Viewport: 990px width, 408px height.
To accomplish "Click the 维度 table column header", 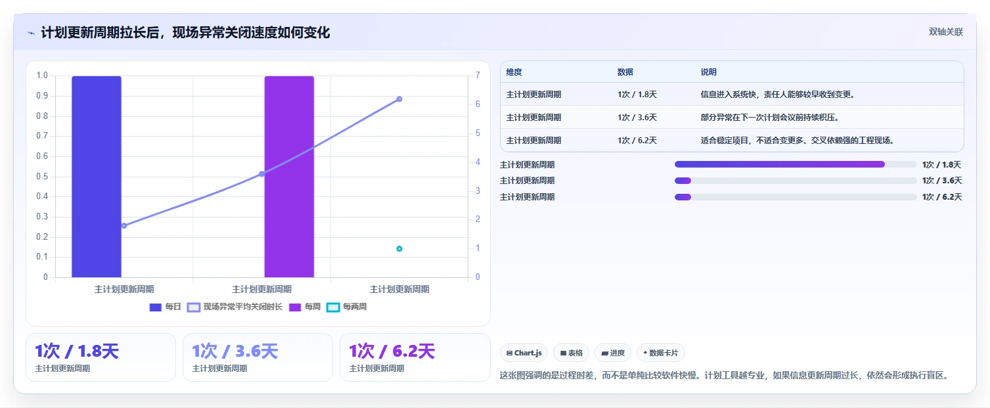I will [x=514, y=72].
